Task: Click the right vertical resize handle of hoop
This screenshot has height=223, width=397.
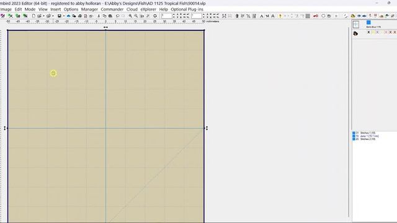Action: point(207,128)
